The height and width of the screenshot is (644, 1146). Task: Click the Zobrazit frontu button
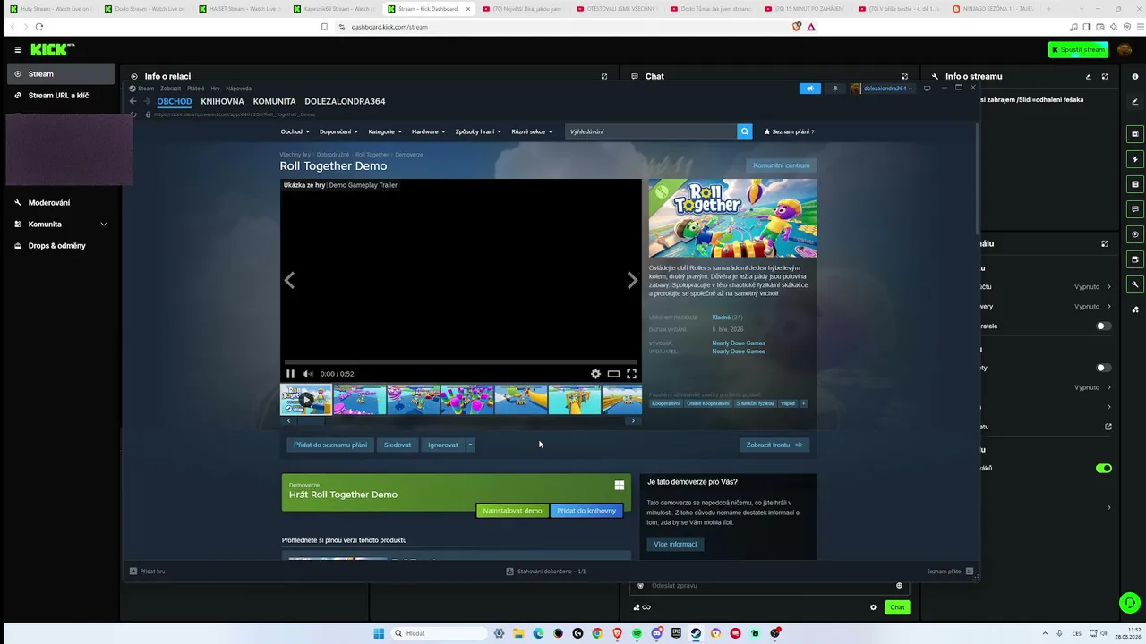point(774,445)
